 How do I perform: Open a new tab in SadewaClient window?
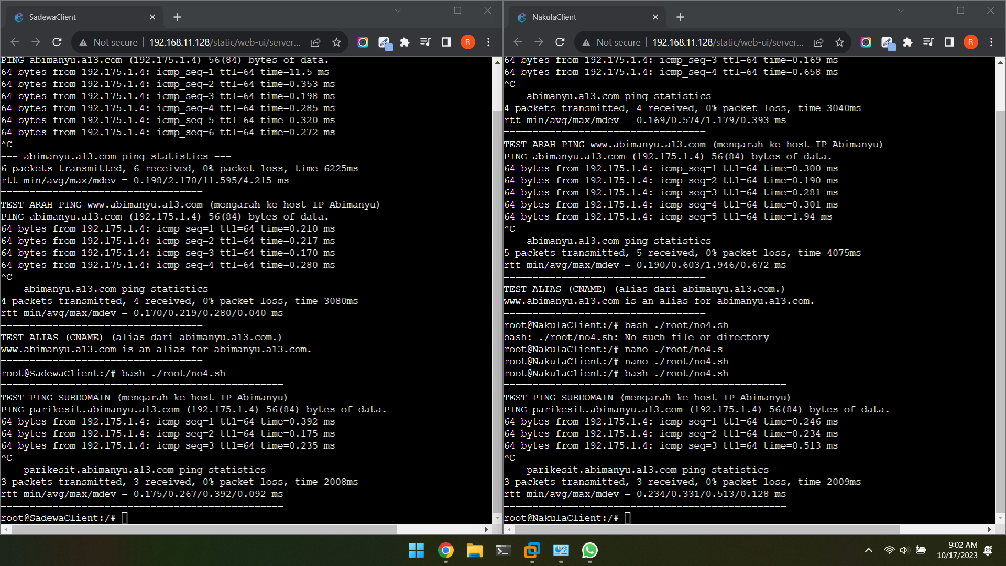pyautogui.click(x=177, y=17)
